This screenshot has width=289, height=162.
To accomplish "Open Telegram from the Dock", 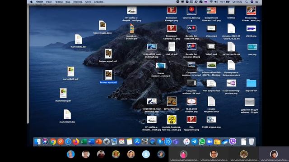I will (x=194, y=142).
